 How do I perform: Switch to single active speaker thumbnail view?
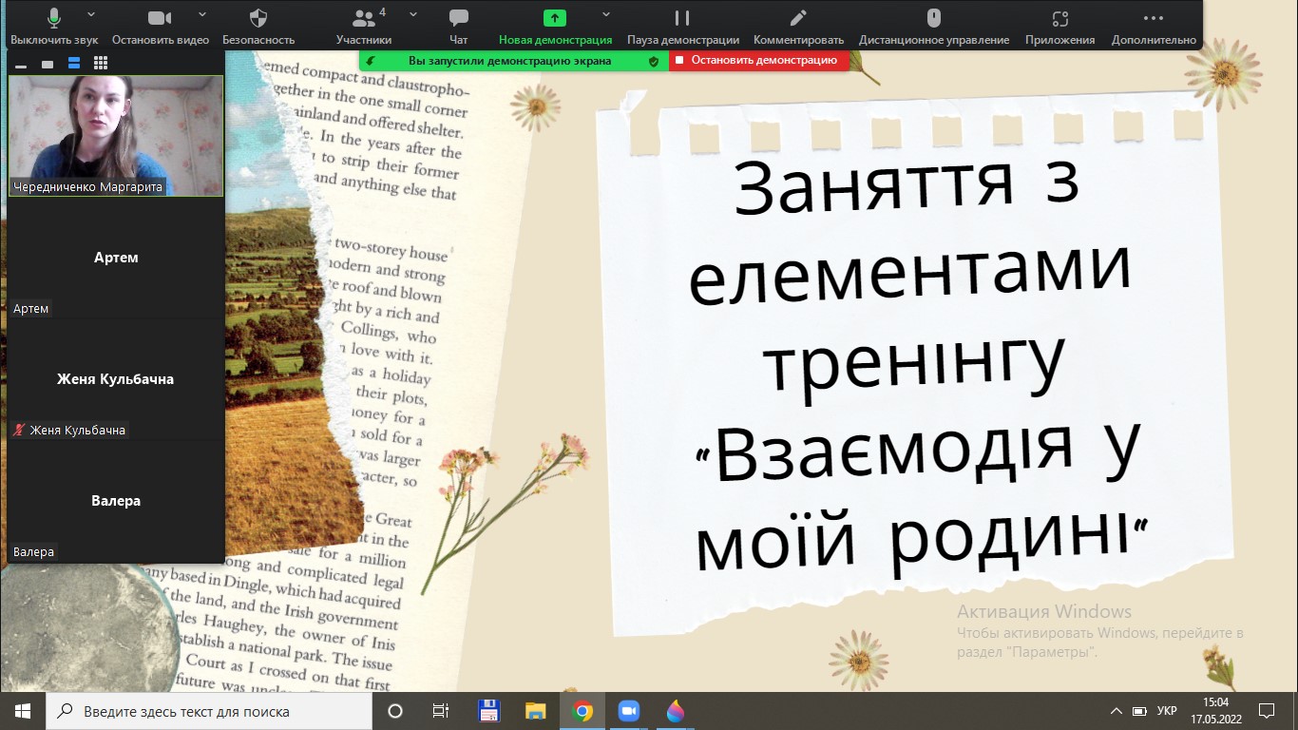coord(48,64)
